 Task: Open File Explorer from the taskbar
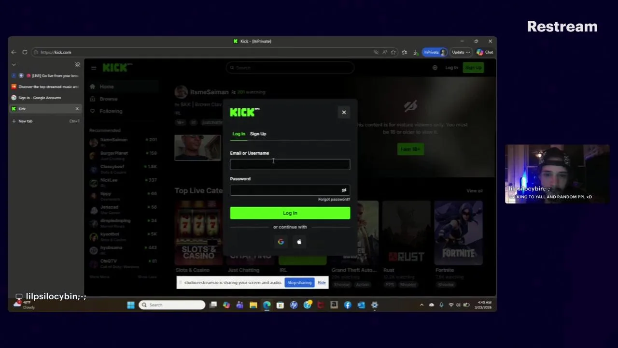pyautogui.click(x=253, y=305)
